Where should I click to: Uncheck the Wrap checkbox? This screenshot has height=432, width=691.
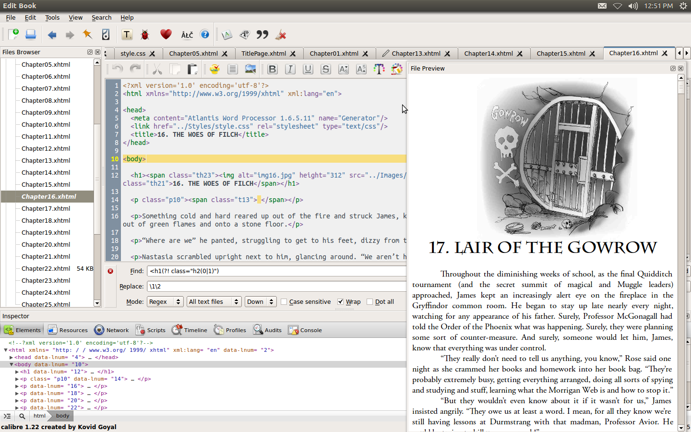[x=341, y=302]
